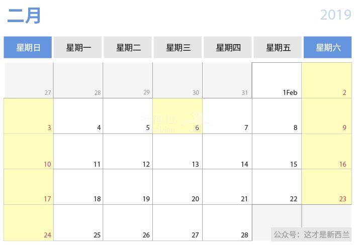
Task: Select the 星期日 column header
Action: point(28,47)
